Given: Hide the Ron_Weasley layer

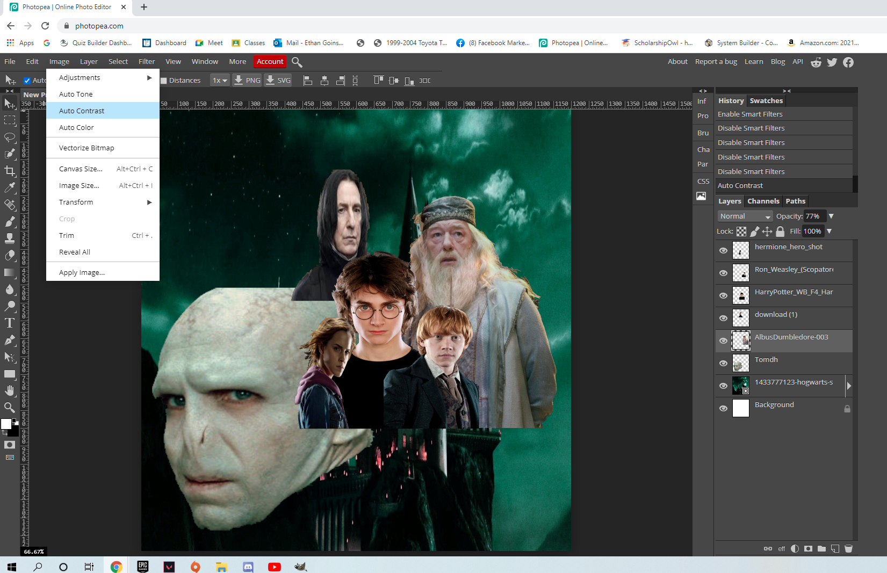Looking at the screenshot, I should pyautogui.click(x=723, y=273).
